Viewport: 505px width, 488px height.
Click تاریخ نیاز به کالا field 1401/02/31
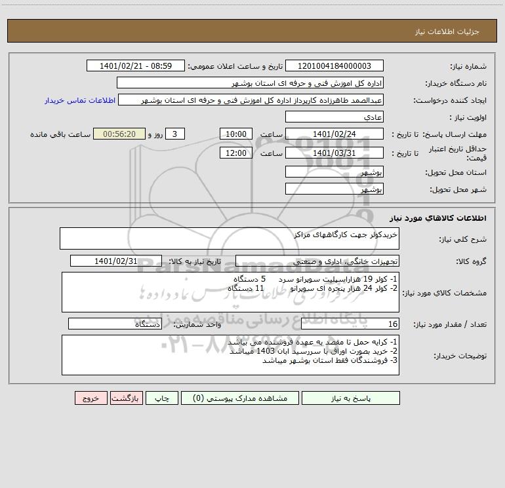[116, 261]
